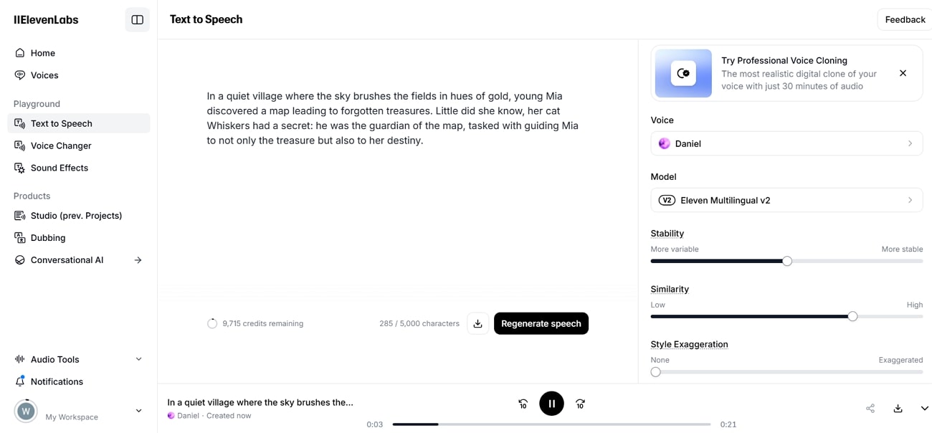Download audio icon beside Regenerate speech
The image size is (932, 433).
(478, 323)
